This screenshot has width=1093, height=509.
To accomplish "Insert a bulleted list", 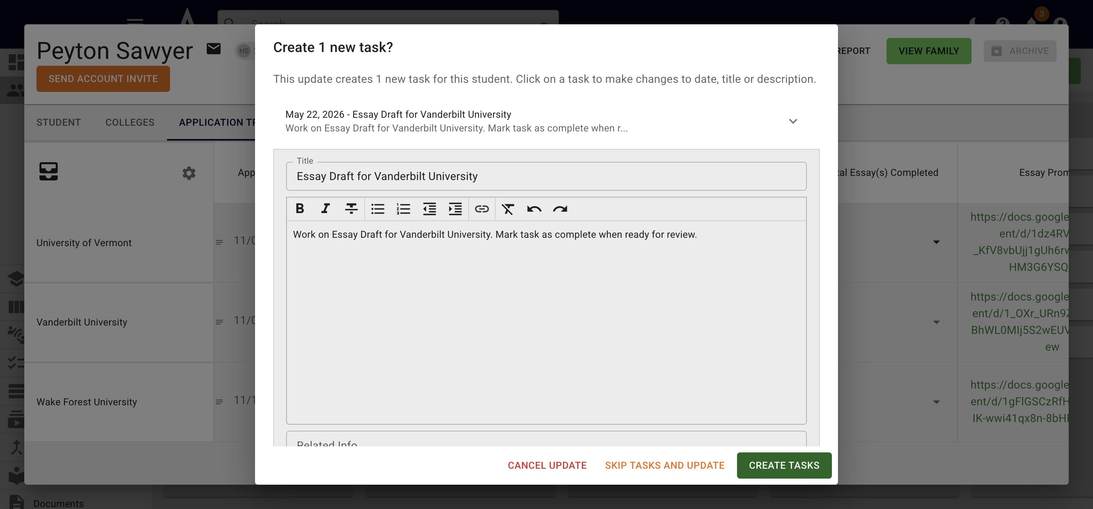I will 378,209.
